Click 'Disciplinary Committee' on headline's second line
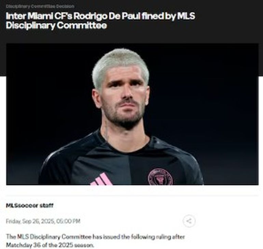263x249 pixels. tap(56, 26)
